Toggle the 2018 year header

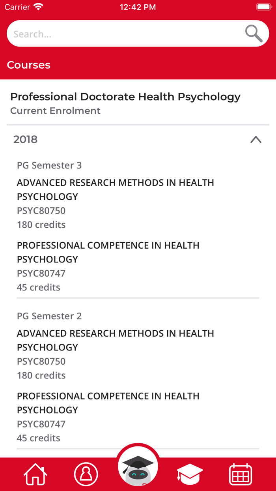point(26,139)
